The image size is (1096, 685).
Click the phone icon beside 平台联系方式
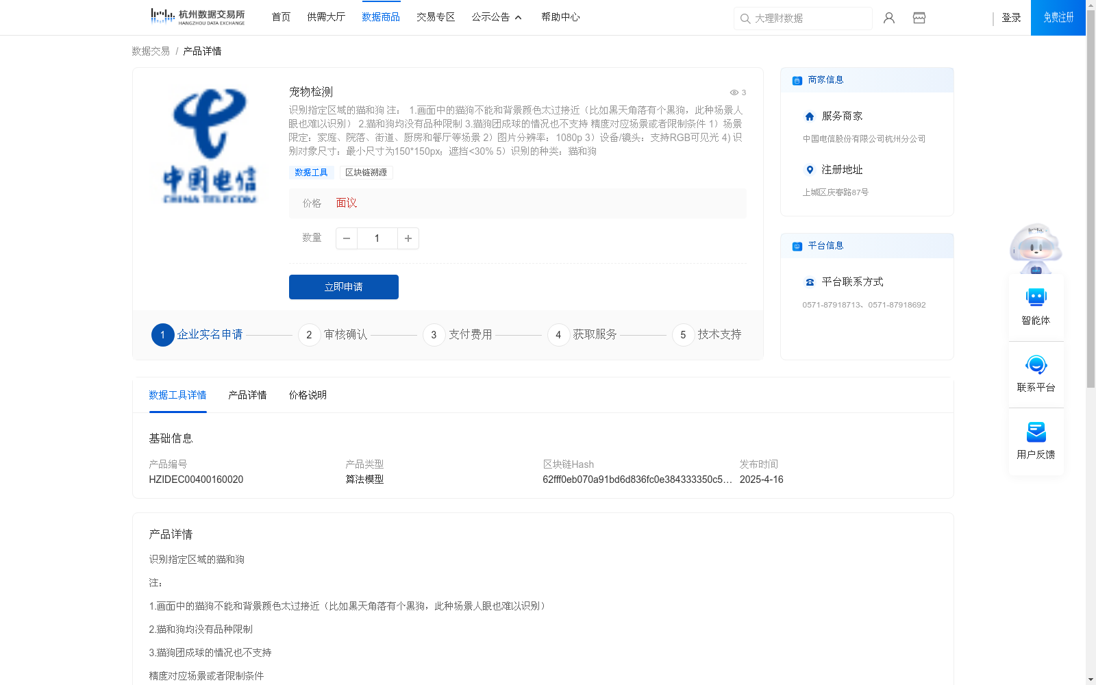pyautogui.click(x=810, y=281)
